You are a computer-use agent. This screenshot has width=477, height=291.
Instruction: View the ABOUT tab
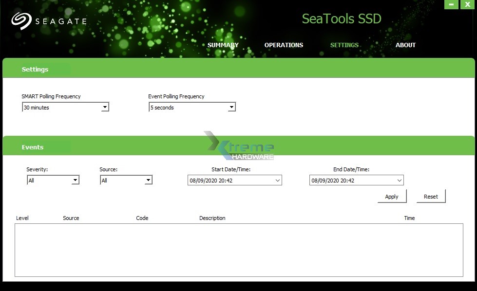point(405,45)
